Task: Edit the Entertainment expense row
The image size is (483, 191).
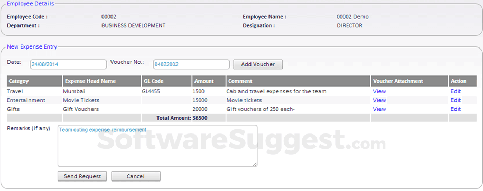Action: pos(456,100)
